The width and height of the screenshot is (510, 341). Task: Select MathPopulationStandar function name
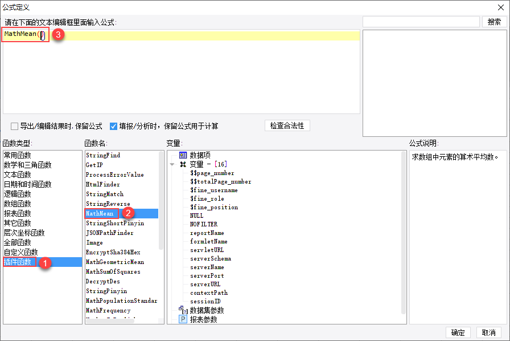(x=122, y=301)
